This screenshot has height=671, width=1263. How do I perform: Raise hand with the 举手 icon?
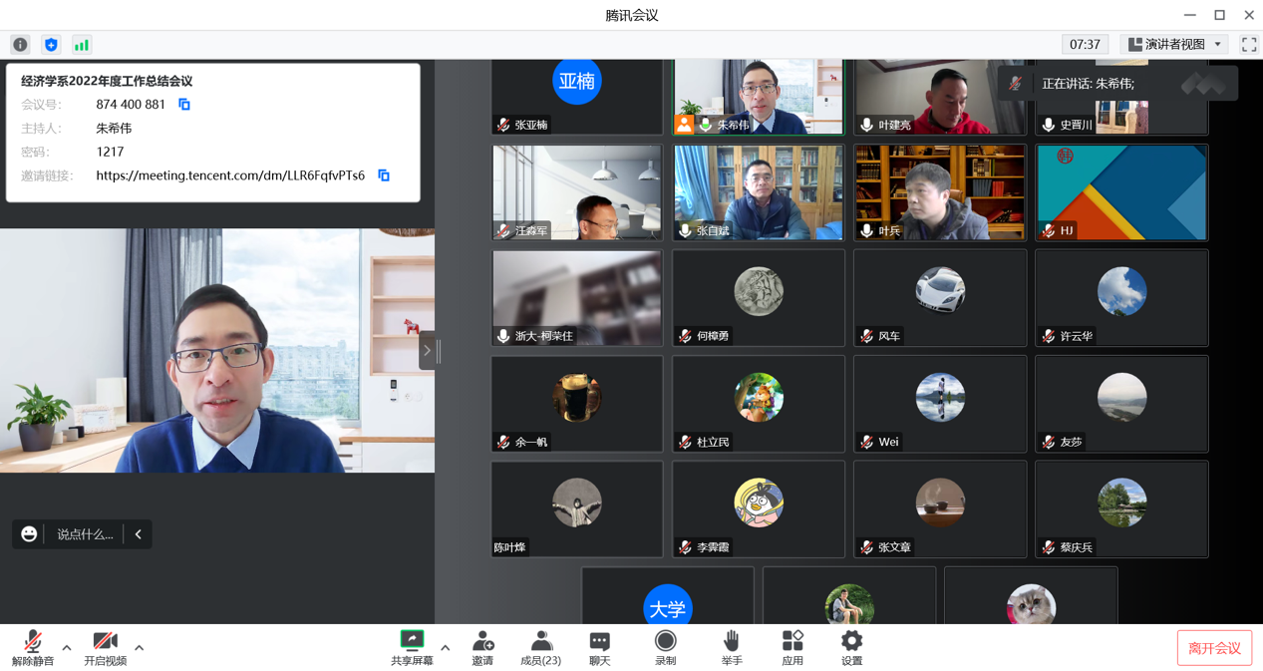[x=731, y=647]
